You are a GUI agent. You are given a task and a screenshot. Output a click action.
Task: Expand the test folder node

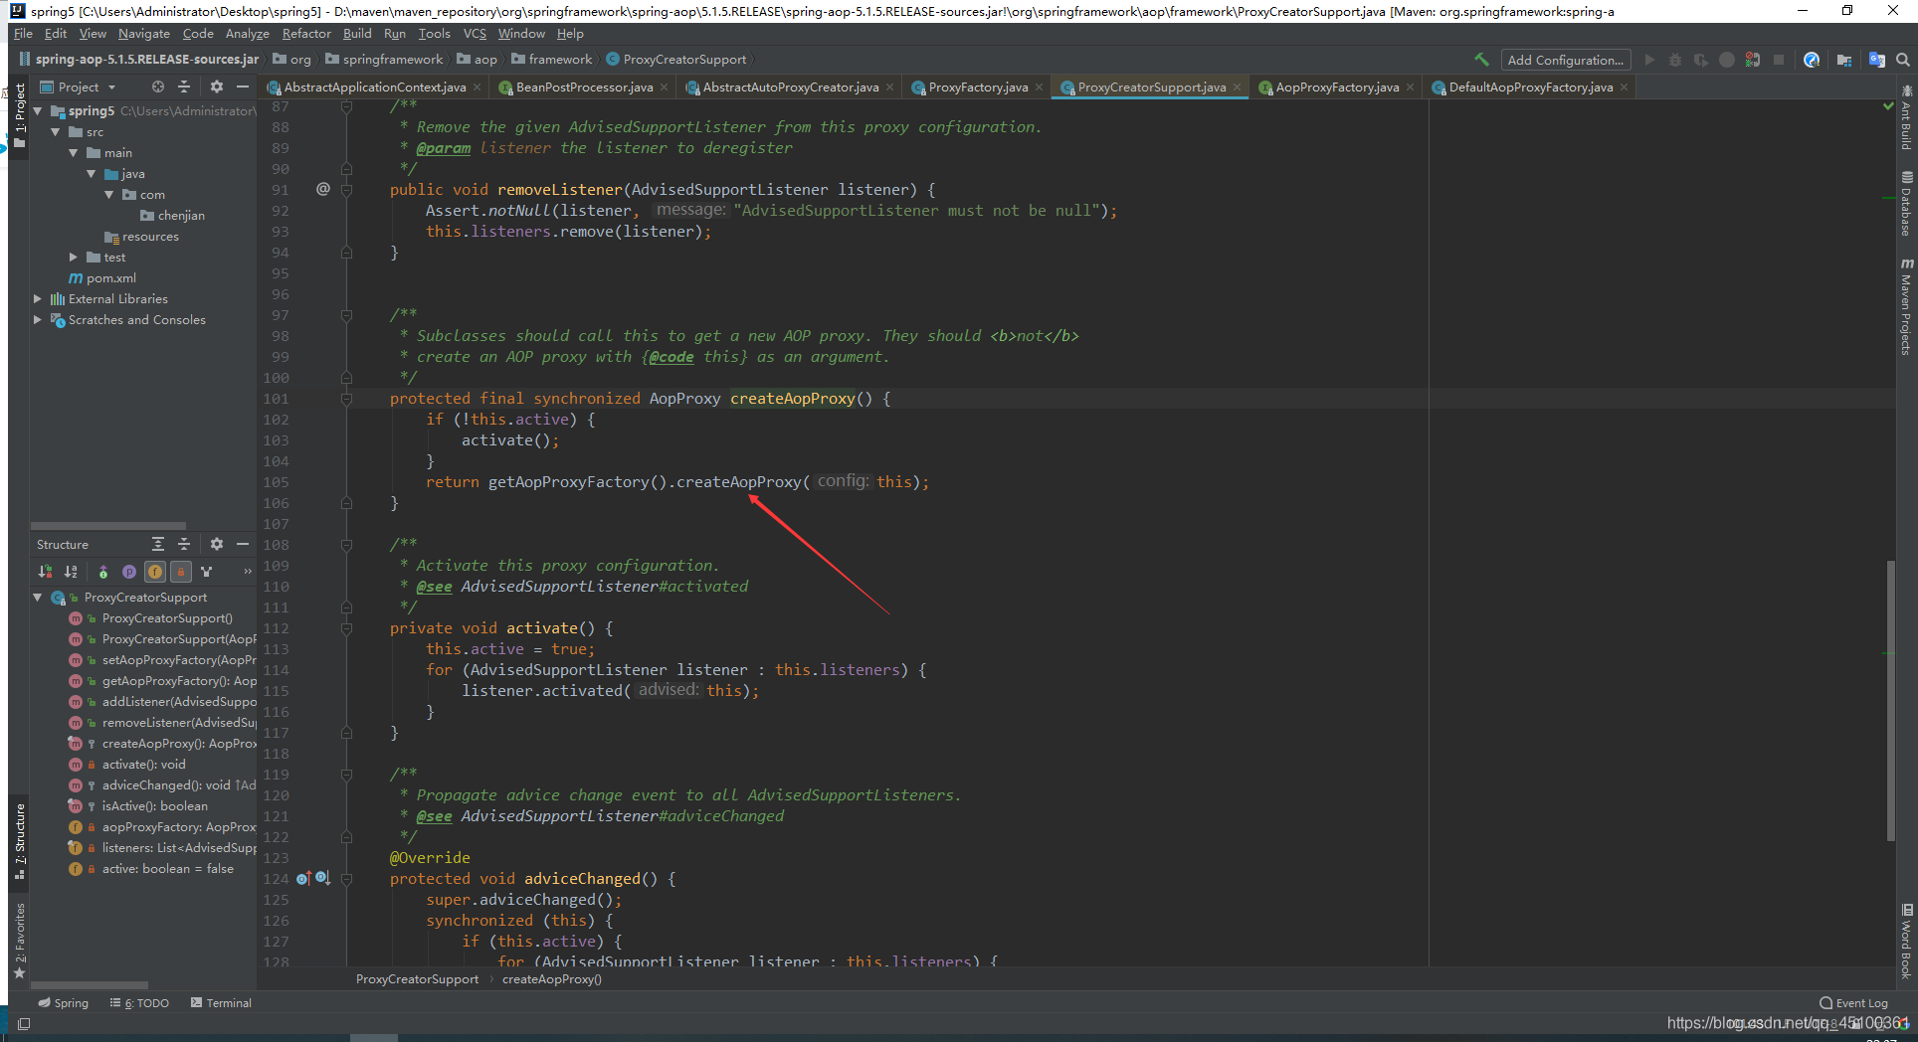tap(74, 258)
